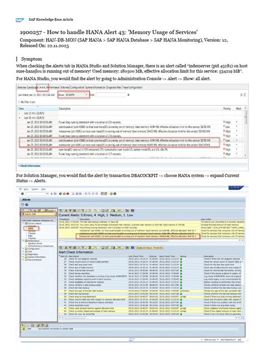Image resolution: width=264 pixels, height=352 pixels.
Task: Click the HANA Studio alerts table vertical scrollbar
Action: coord(246,131)
